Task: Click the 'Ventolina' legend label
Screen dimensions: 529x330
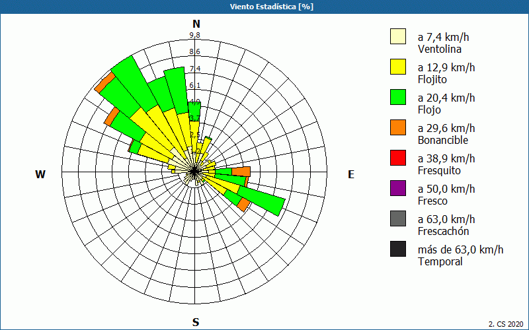Action: pyautogui.click(x=440, y=49)
